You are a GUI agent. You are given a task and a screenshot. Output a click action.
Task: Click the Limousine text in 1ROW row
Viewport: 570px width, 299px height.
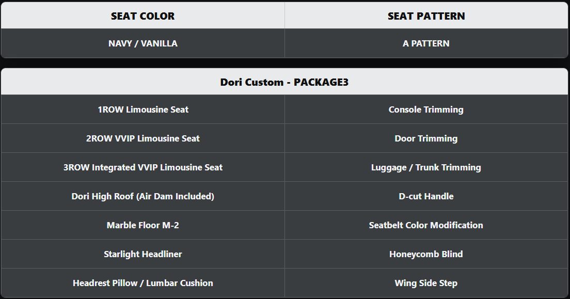pyautogui.click(x=147, y=109)
